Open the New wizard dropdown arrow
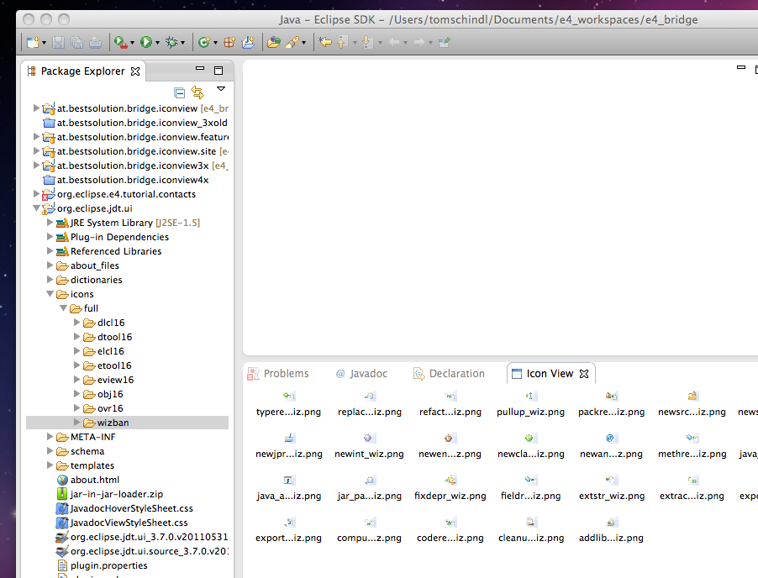758x578 pixels. point(45,42)
